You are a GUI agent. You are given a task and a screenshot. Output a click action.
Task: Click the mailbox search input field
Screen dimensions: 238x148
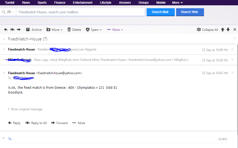coord(80,12)
